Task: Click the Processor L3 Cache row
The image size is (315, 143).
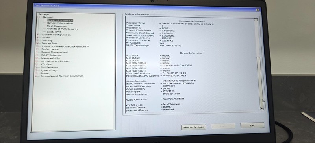Action: click(150, 40)
